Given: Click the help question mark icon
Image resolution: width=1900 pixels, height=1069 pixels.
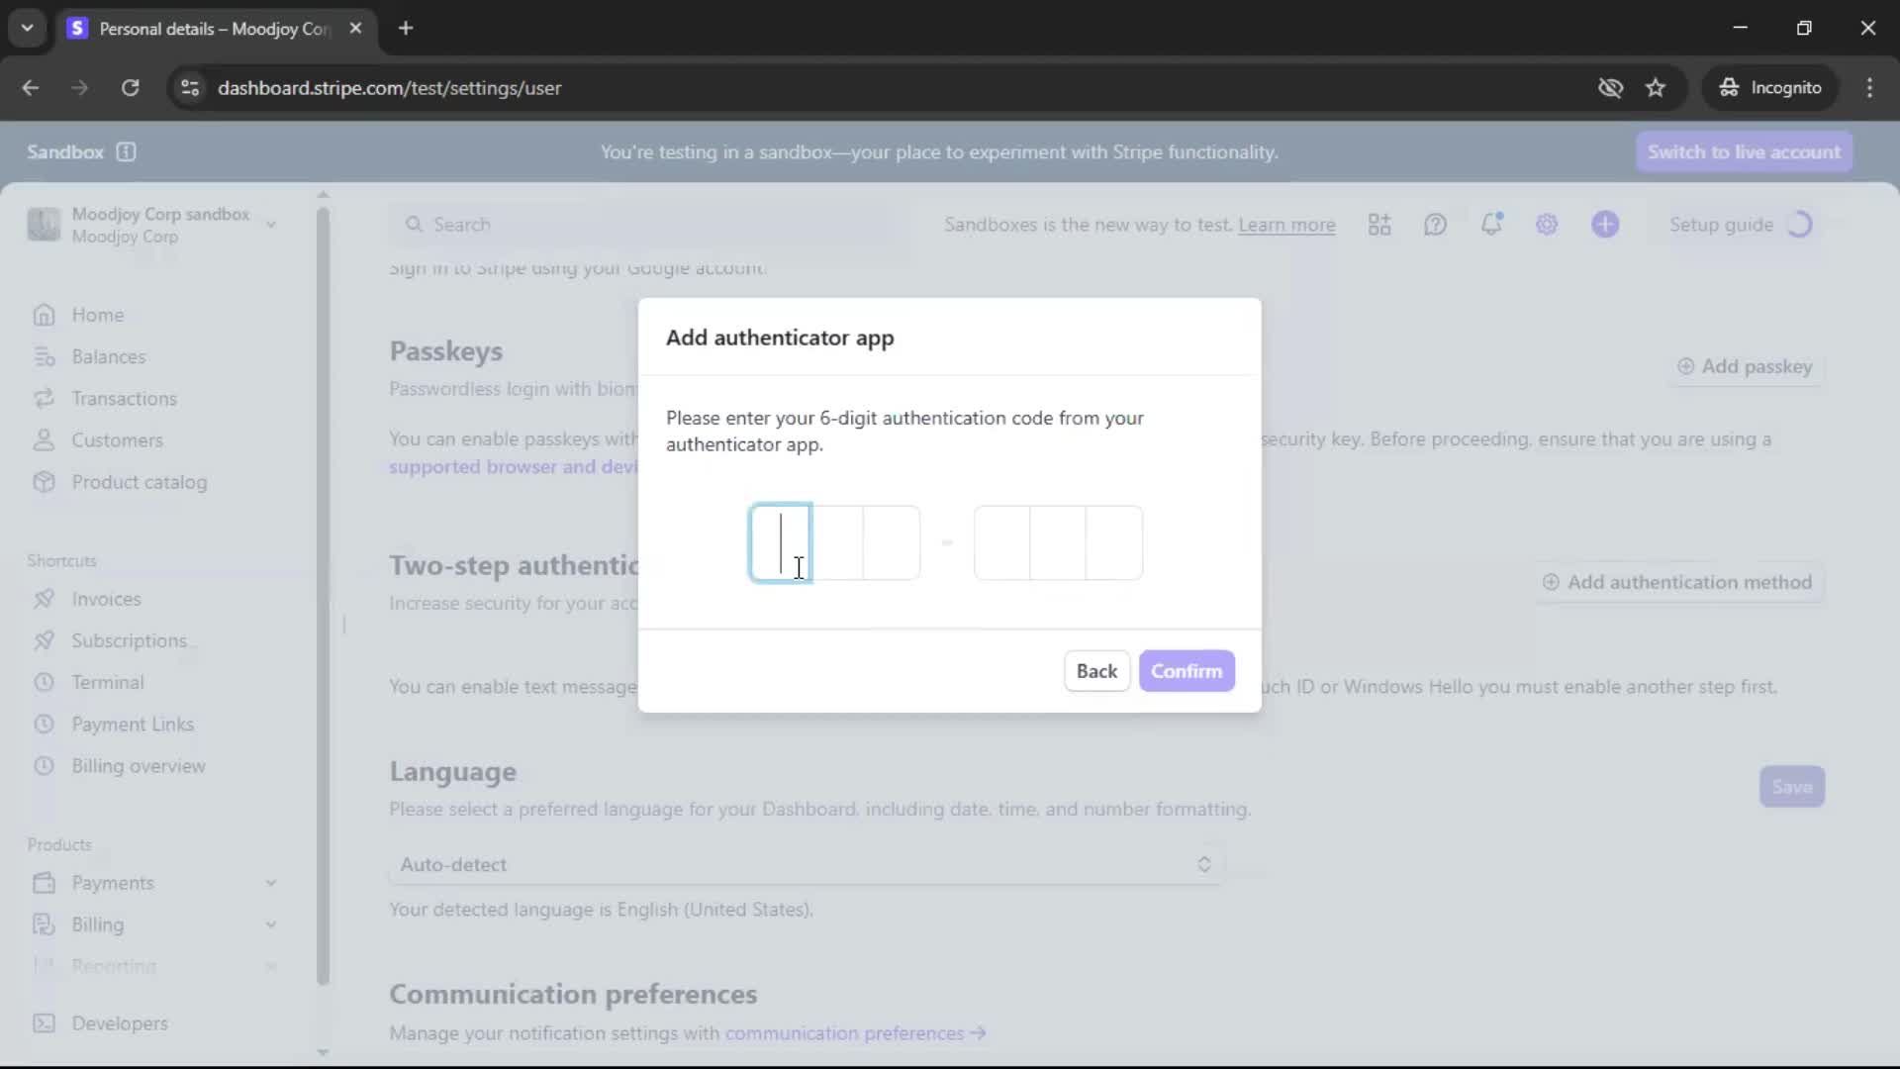Looking at the screenshot, I should 1435,225.
